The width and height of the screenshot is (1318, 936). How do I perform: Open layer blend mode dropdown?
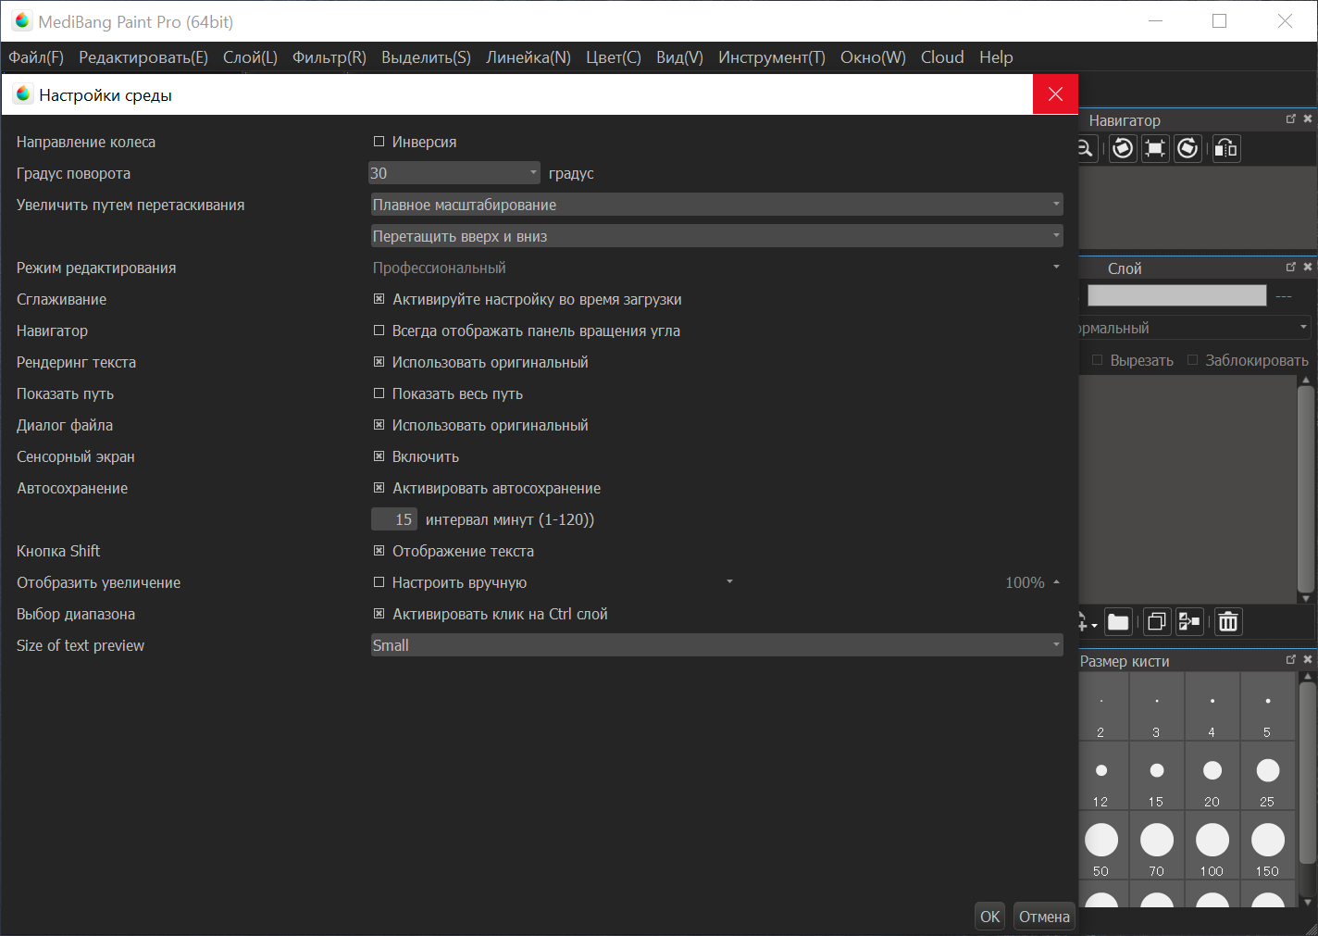click(1195, 328)
